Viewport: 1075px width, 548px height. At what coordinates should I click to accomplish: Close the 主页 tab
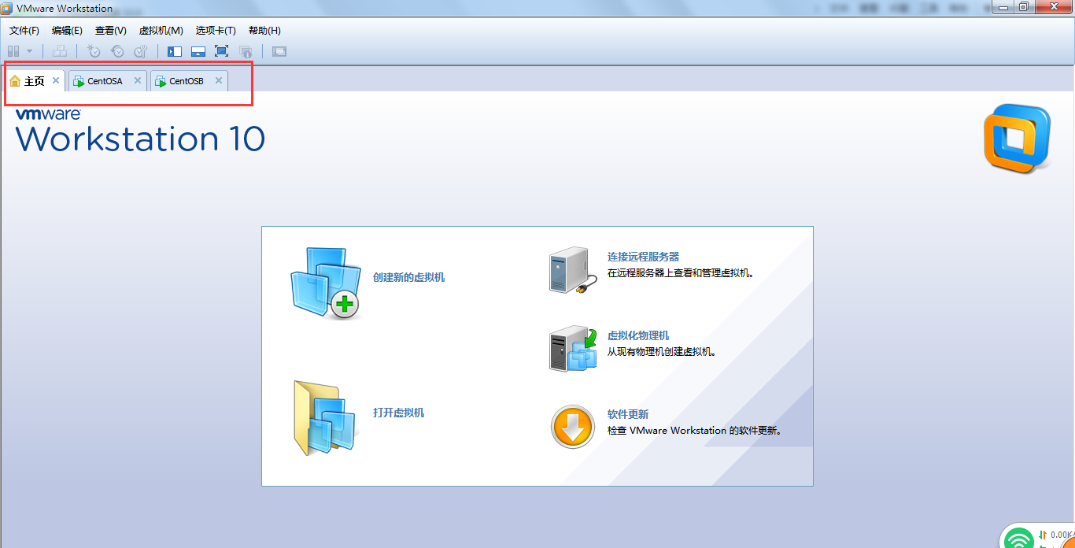[56, 80]
